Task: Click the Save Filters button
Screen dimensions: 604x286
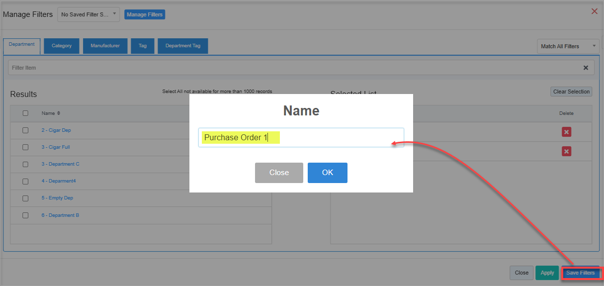Action: pyautogui.click(x=580, y=273)
